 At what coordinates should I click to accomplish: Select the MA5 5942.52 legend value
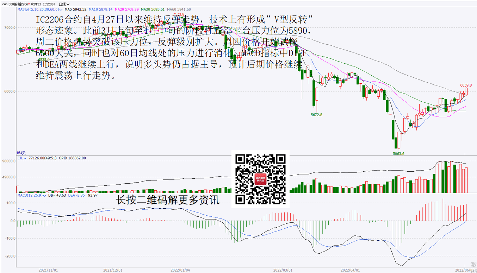point(76,9)
